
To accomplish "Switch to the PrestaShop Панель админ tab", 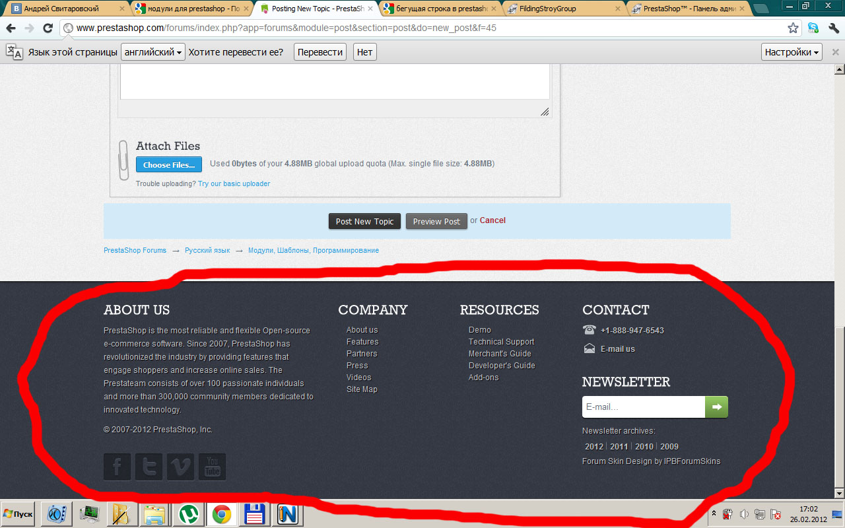I will 689,9.
